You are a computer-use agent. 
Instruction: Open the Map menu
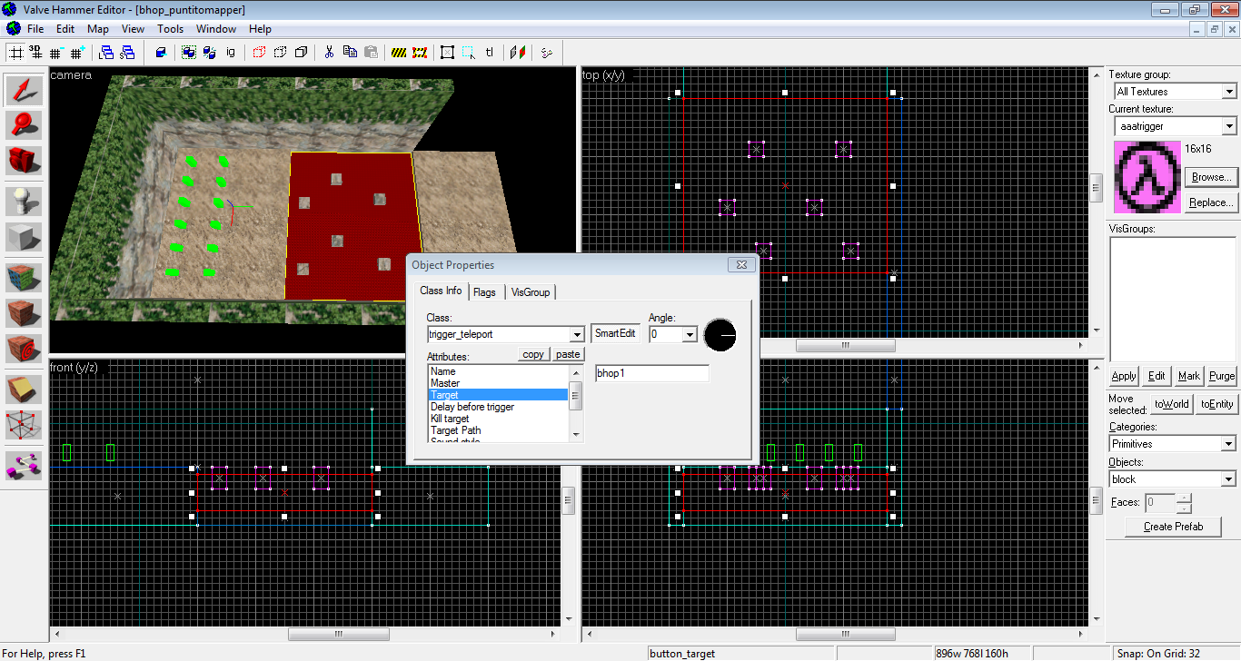click(x=98, y=29)
